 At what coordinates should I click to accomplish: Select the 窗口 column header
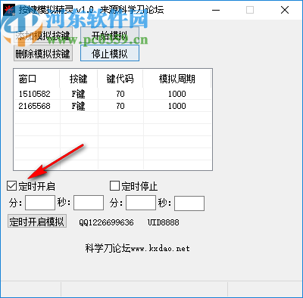point(36,79)
